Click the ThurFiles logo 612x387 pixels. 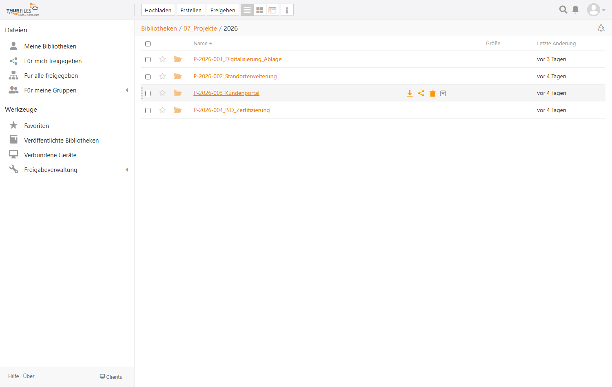pyautogui.click(x=23, y=10)
